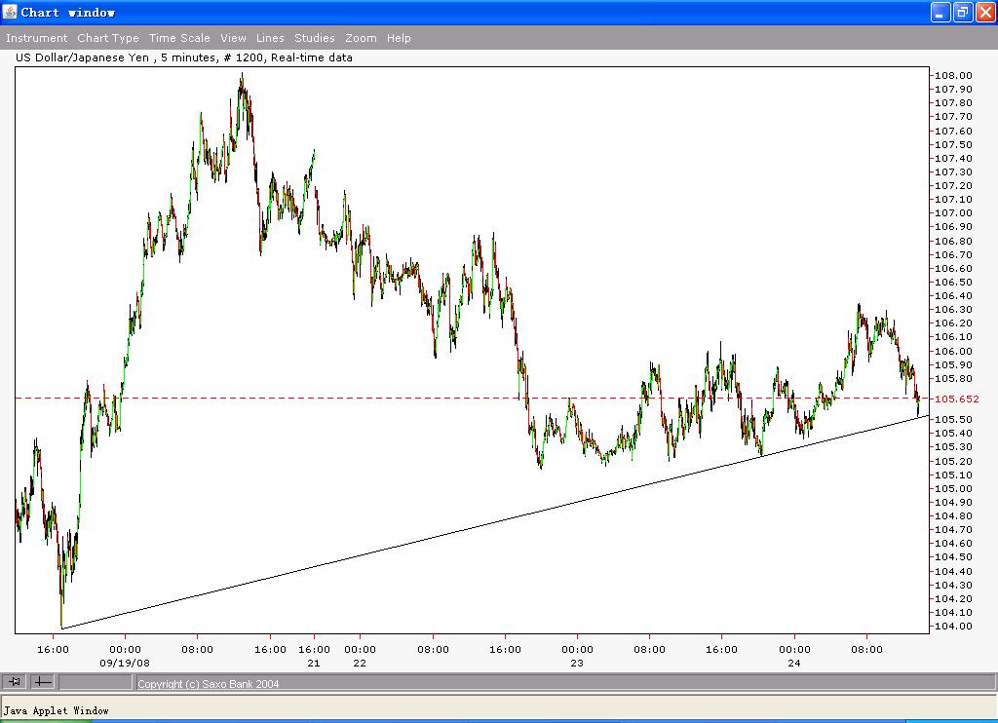Restore down the Chart window
The height and width of the screenshot is (723, 998).
coord(962,12)
